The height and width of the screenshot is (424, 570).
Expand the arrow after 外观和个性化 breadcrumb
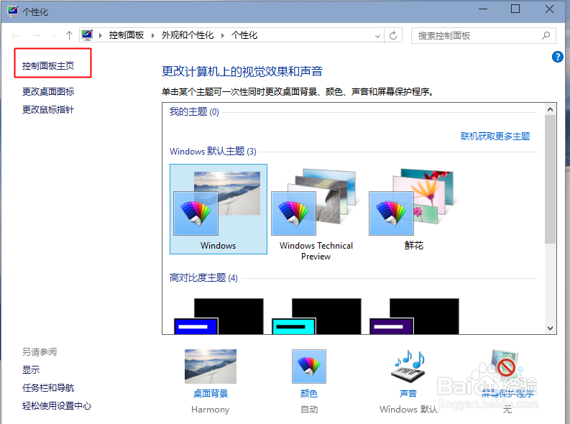223,35
